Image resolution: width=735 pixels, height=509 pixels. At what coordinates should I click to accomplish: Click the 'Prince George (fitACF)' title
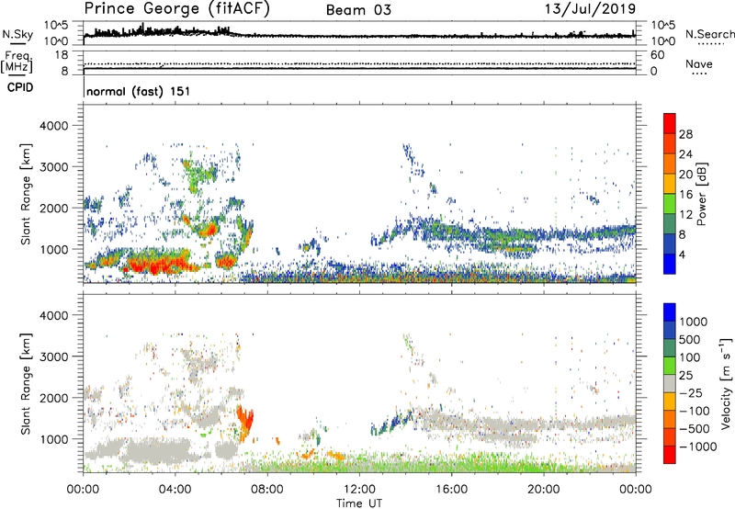[177, 9]
